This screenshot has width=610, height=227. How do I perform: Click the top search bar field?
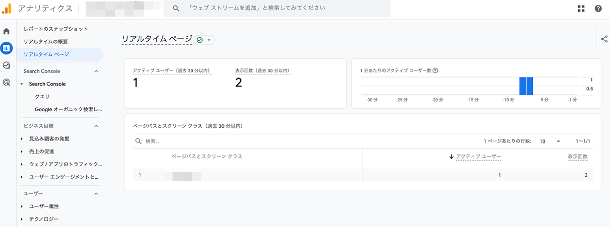tap(276, 9)
